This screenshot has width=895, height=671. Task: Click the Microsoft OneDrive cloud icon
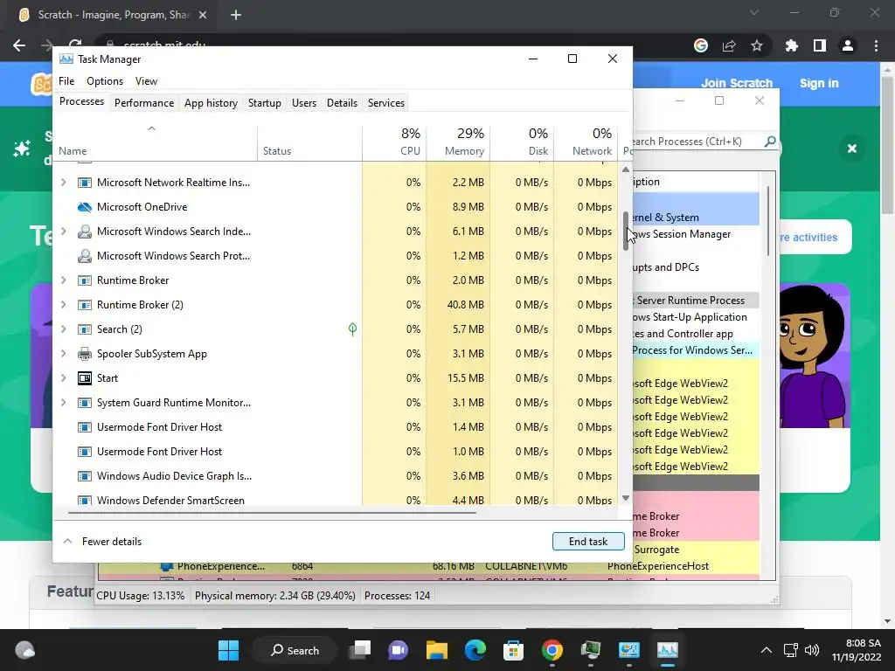(x=85, y=207)
